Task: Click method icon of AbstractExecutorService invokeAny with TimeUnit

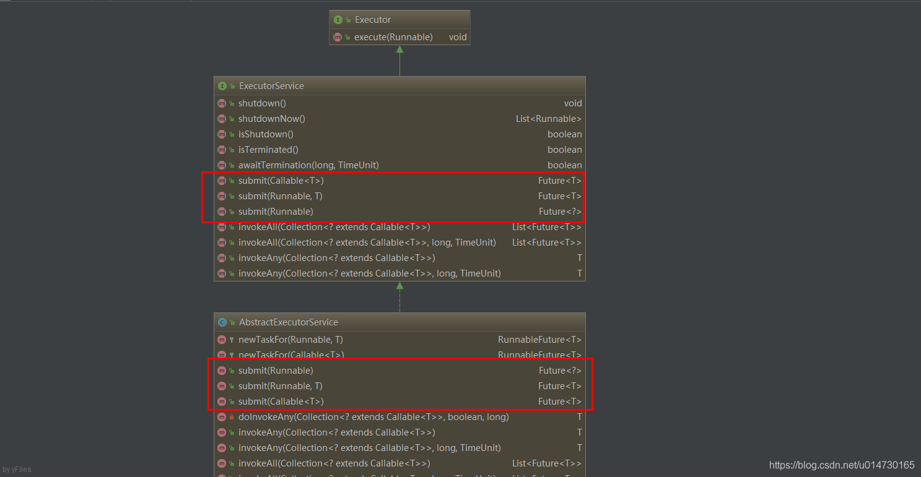Action: [x=222, y=448]
